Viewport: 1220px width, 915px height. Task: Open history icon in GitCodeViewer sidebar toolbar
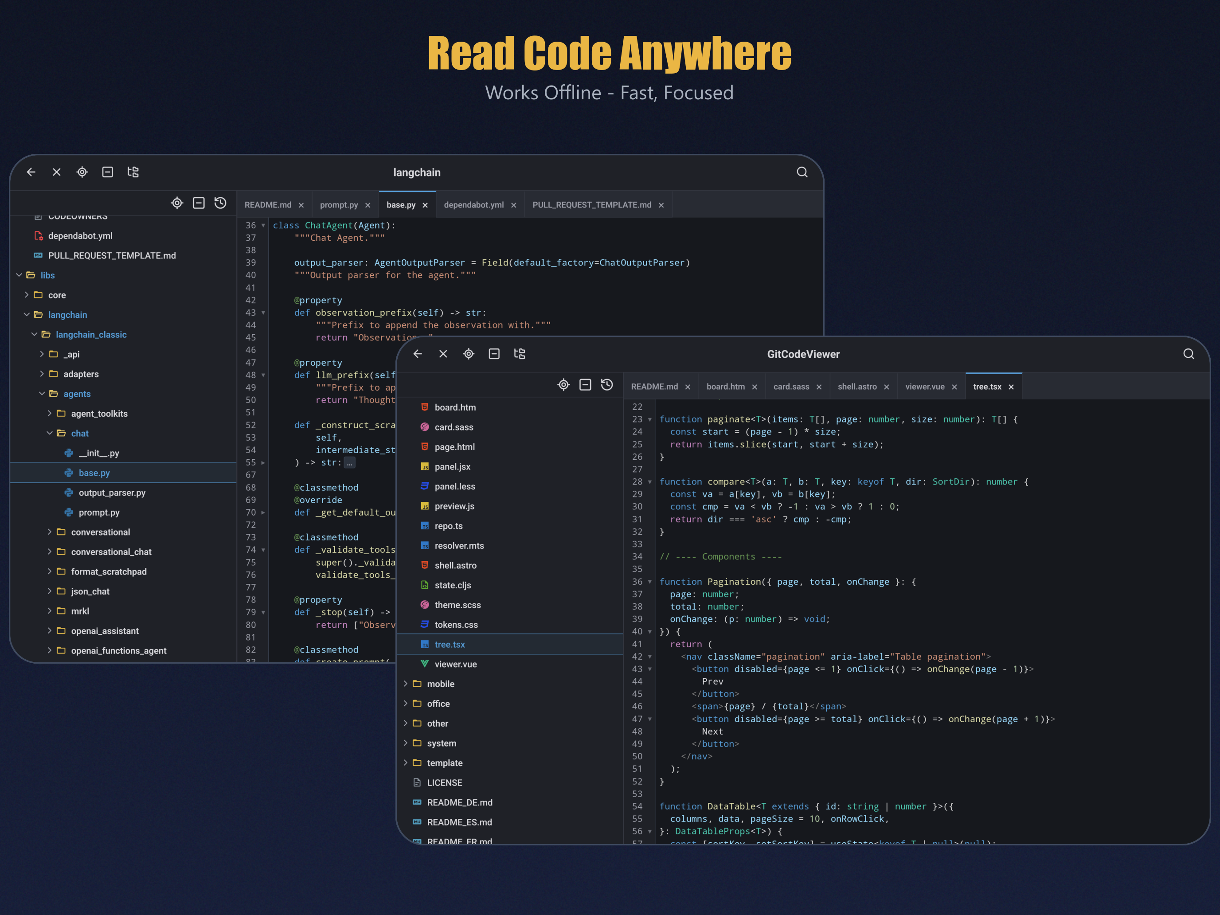(607, 384)
